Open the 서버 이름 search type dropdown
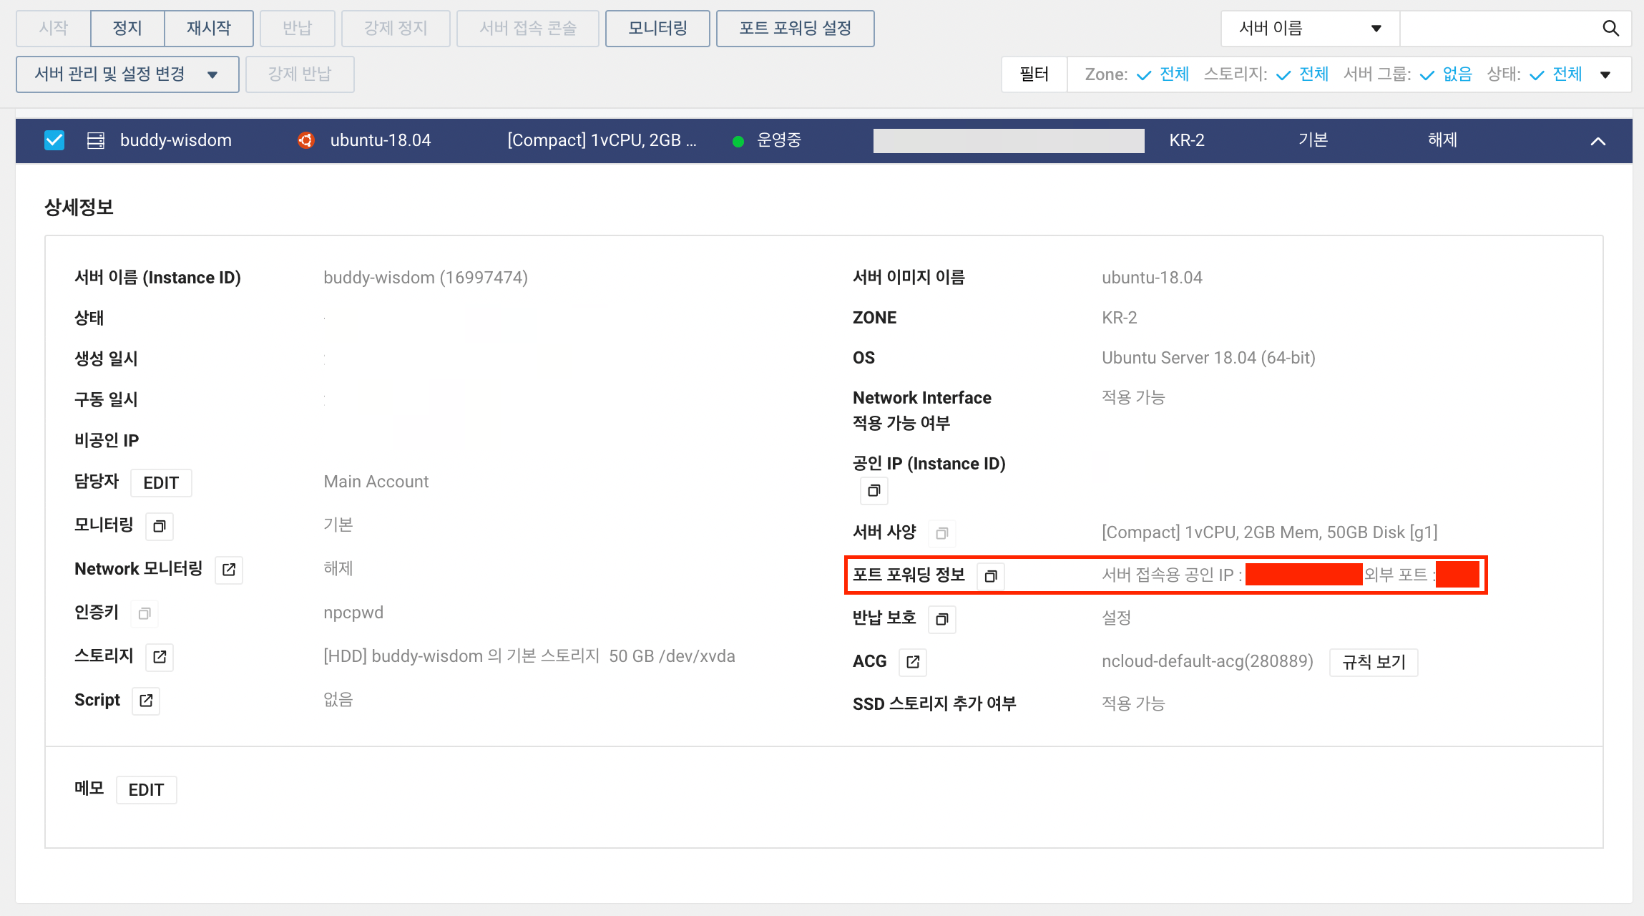Image resolution: width=1644 pixels, height=916 pixels. [x=1309, y=29]
